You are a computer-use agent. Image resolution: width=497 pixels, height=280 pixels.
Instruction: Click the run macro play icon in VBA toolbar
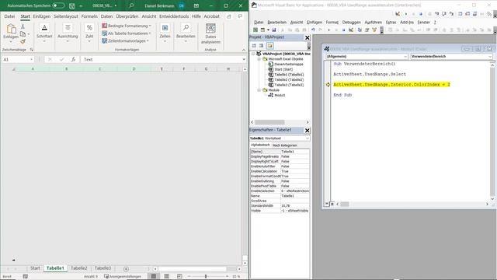328,30
